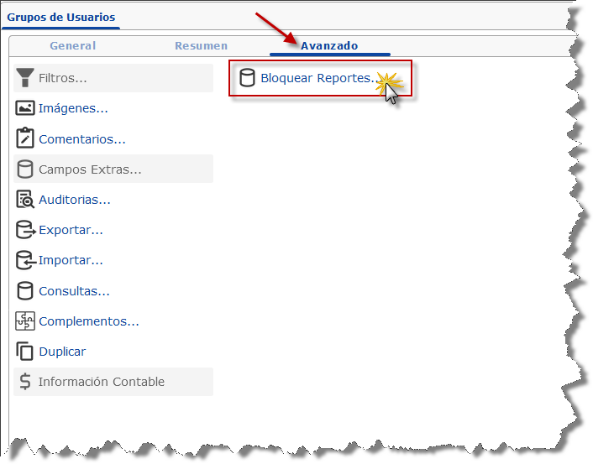This screenshot has height=464, width=593.
Task: Select the Avanzado tab
Action: (329, 45)
